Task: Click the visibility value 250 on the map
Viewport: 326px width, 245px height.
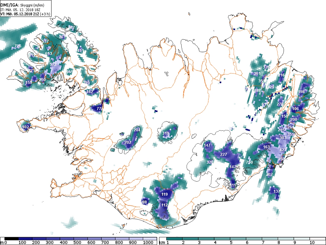Action: click(x=42, y=80)
